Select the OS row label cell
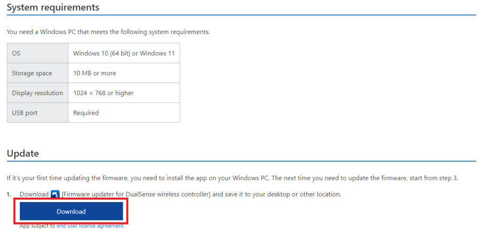The image size is (480, 232). tap(37, 53)
